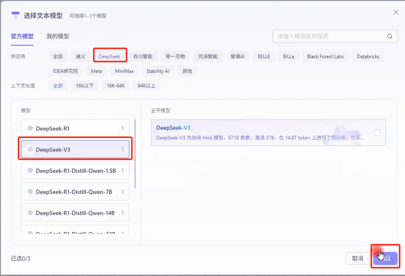Select DeepSeek-R1-Distill-Qwen-7B in list
Image resolution: width=405 pixels, height=276 pixels.
(75, 192)
